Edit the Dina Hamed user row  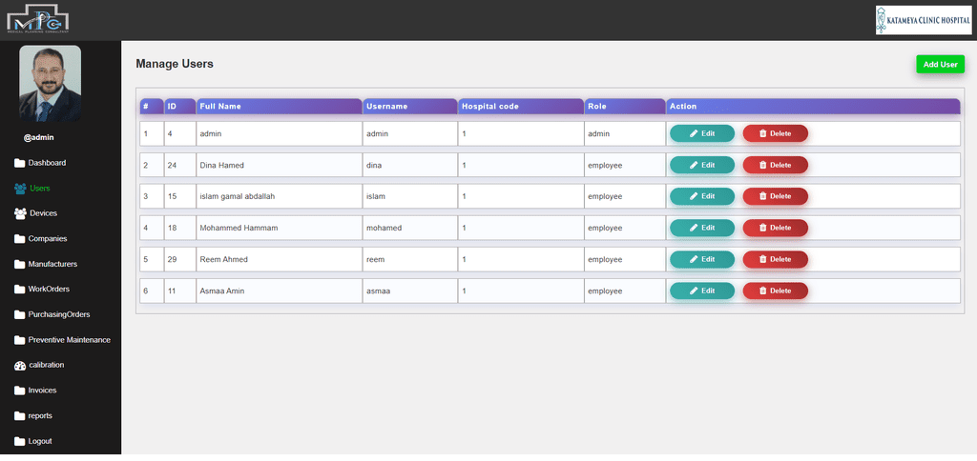pyautogui.click(x=702, y=165)
